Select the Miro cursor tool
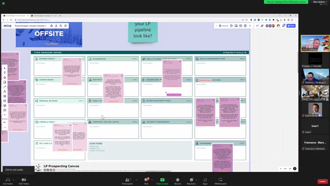The image size is (330, 186). pos(5,68)
